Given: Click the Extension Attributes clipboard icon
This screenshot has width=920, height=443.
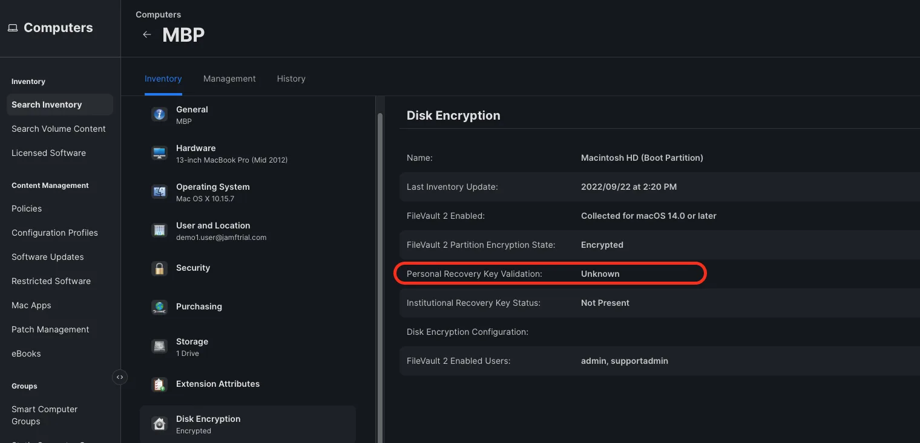Looking at the screenshot, I should coord(159,384).
